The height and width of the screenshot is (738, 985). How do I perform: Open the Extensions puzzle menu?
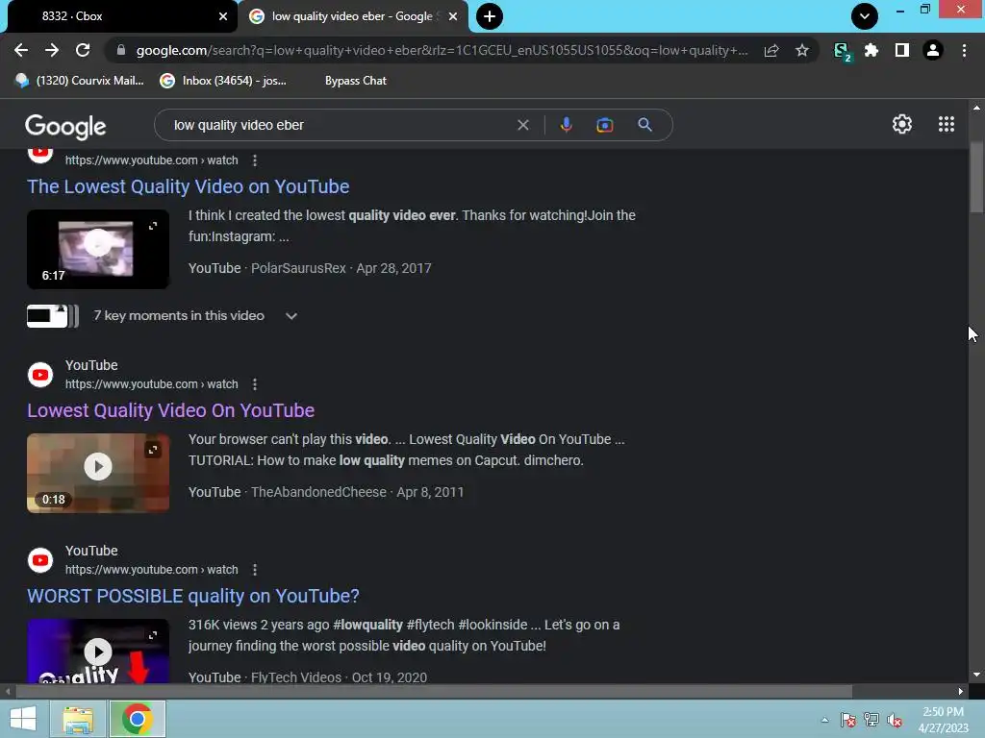pos(871,50)
